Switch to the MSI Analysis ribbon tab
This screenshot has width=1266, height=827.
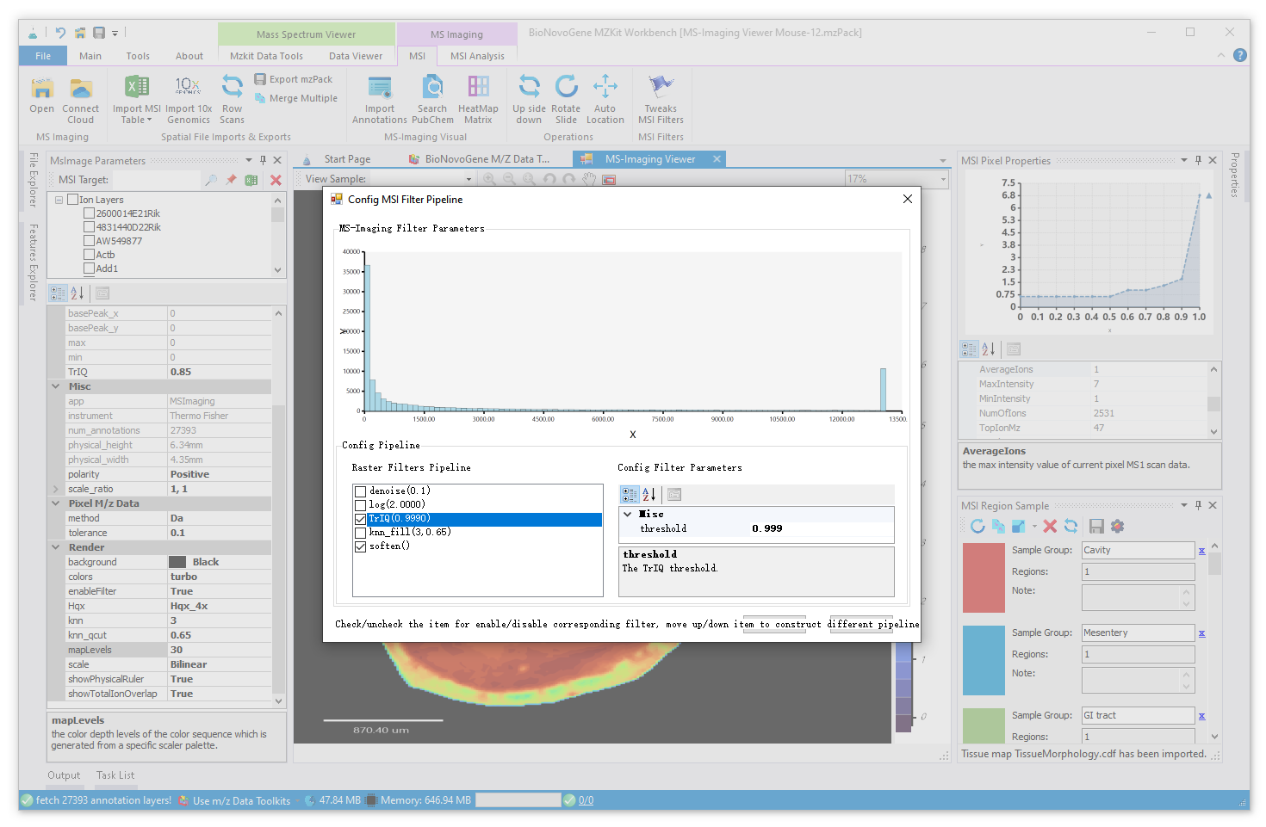477,56
